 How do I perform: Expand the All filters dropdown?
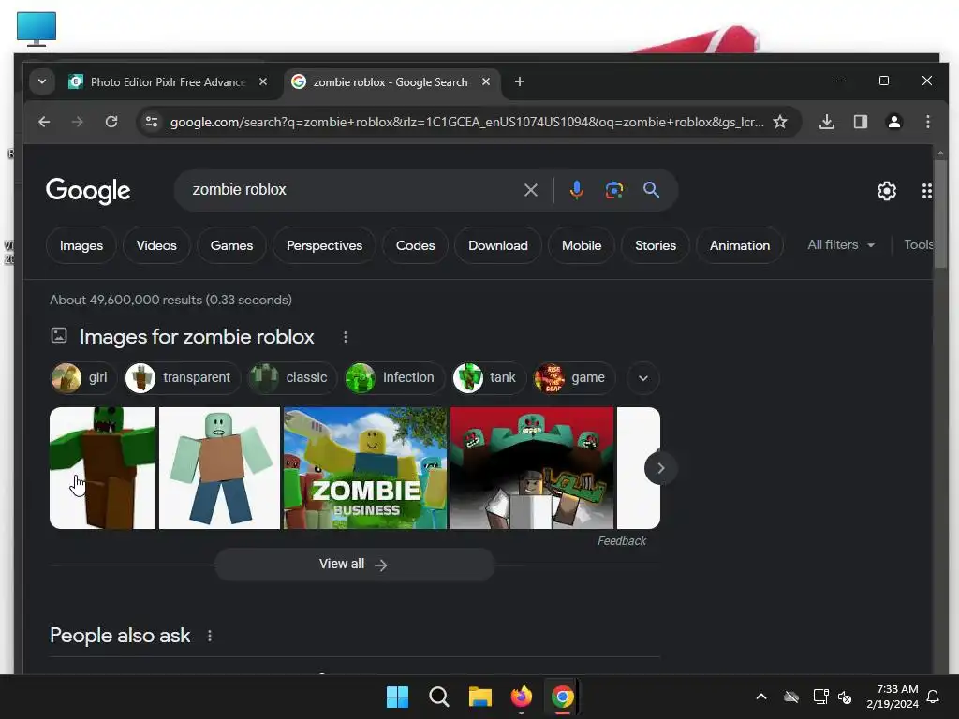click(x=841, y=244)
